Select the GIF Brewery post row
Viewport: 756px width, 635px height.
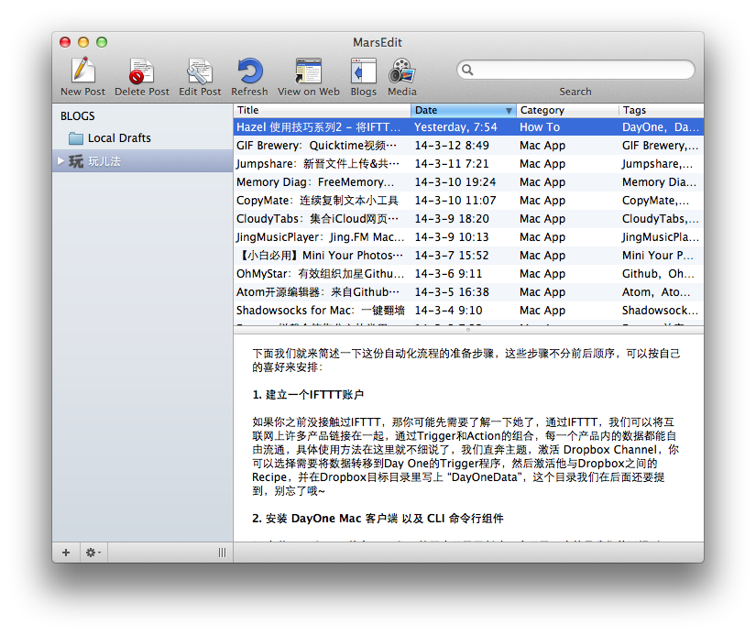(468, 146)
